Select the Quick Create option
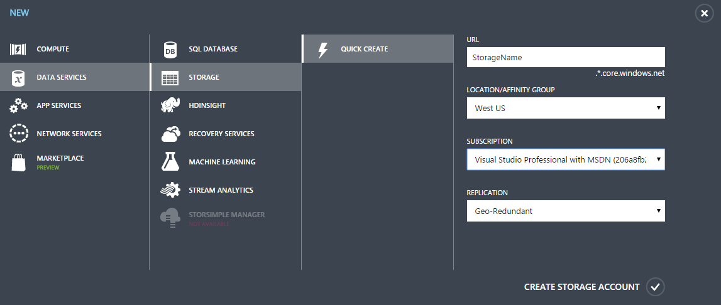The height and width of the screenshot is (305, 721). 365,49
